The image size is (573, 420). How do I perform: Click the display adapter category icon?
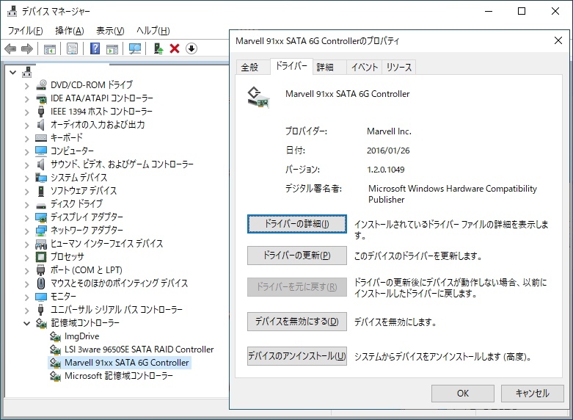coord(41,217)
